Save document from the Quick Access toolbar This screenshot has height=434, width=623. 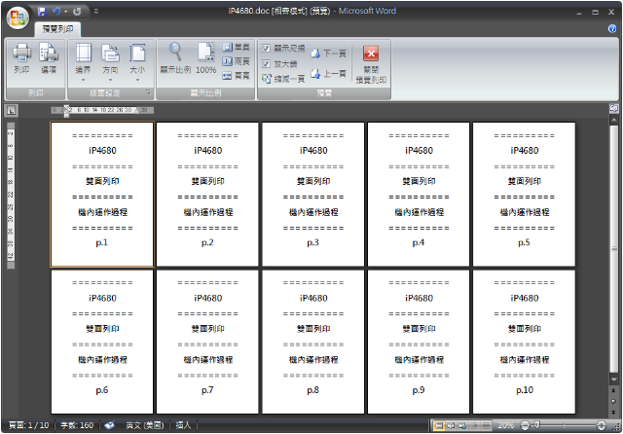[x=42, y=12]
